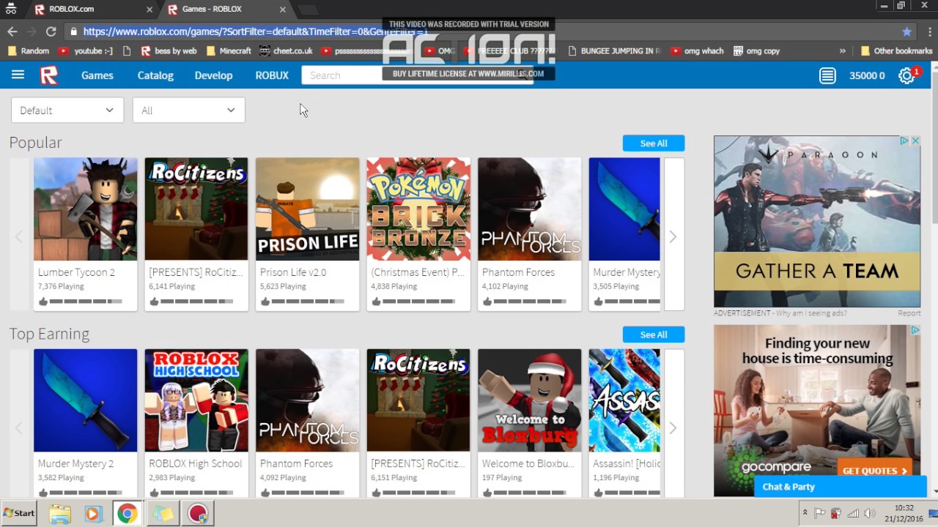Open Lumber Tycoon 2 thumbnail

tap(85, 209)
